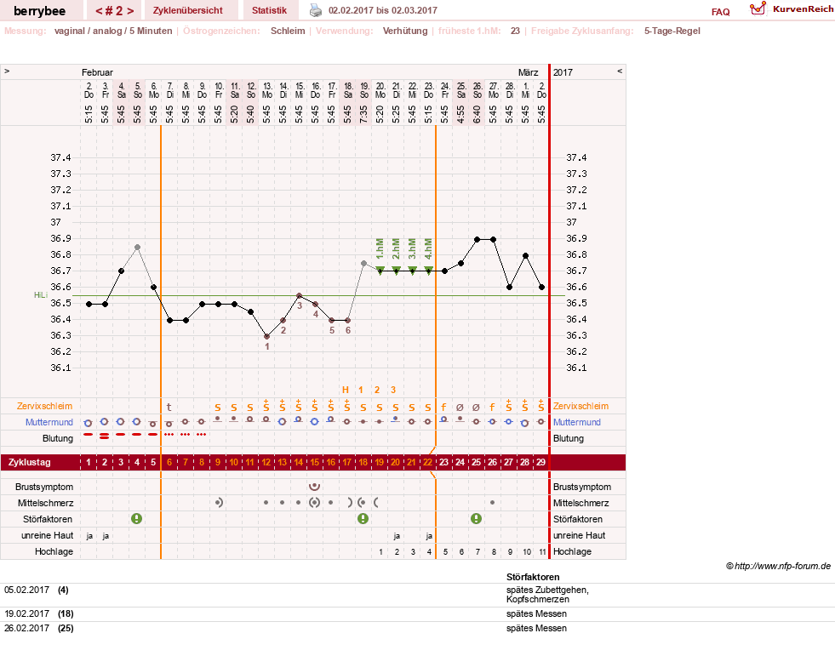Click the Muttermund label on the left
The width and height of the screenshot is (835, 656).
tap(49, 422)
